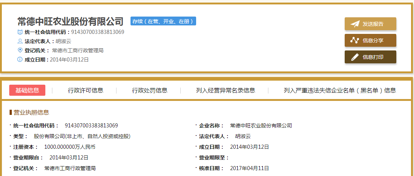Click the company title 常德中旺农业股份有限公司
The image size is (414, 176).
pos(70,21)
